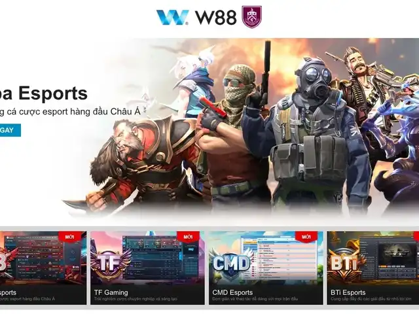
Task: Click the red MỚI badge on CMD Esports
Action: [x=306, y=237]
